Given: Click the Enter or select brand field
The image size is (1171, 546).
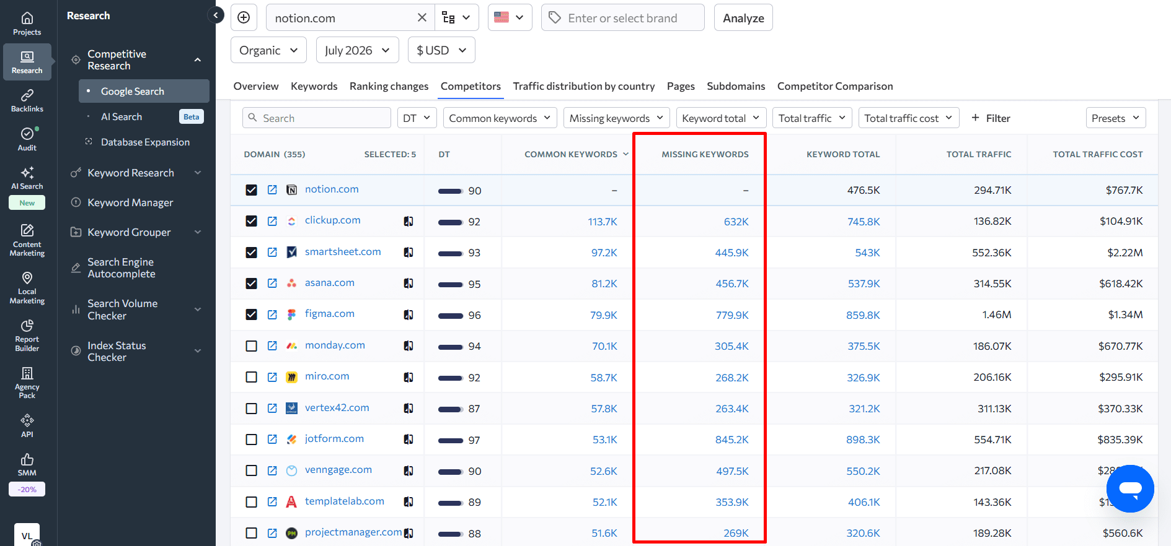Looking at the screenshot, I should (623, 17).
